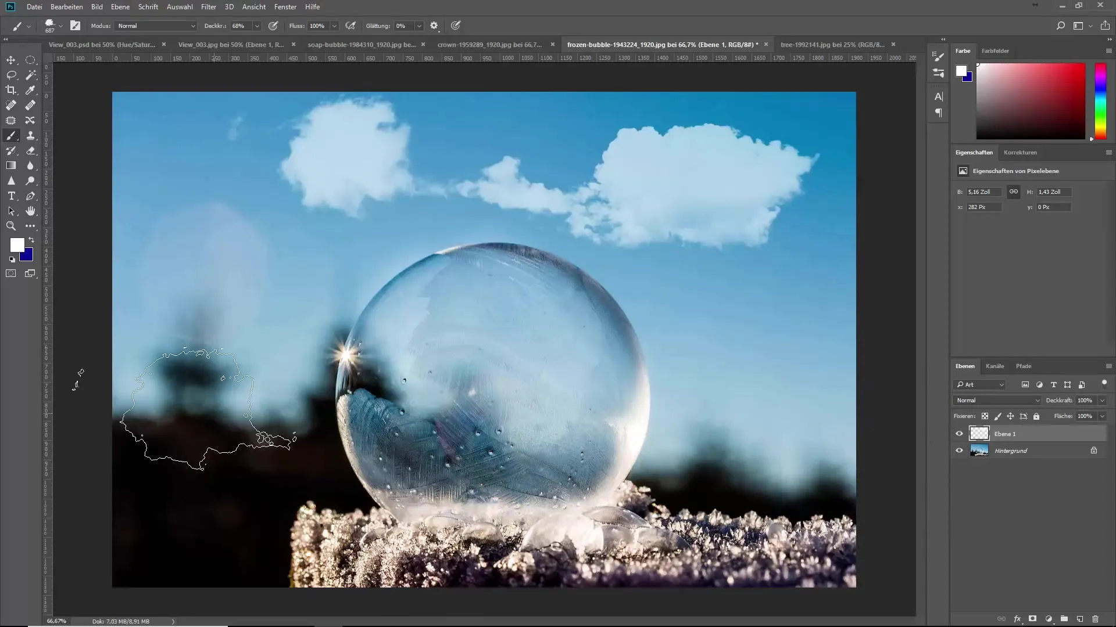Viewport: 1116px width, 627px height.
Task: Create a new layer group
Action: pos(1064,619)
